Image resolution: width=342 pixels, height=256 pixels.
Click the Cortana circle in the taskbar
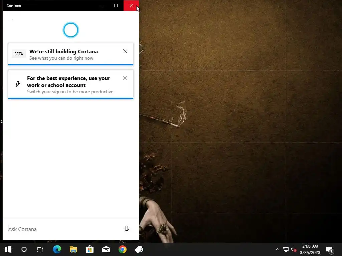[x=24, y=249]
